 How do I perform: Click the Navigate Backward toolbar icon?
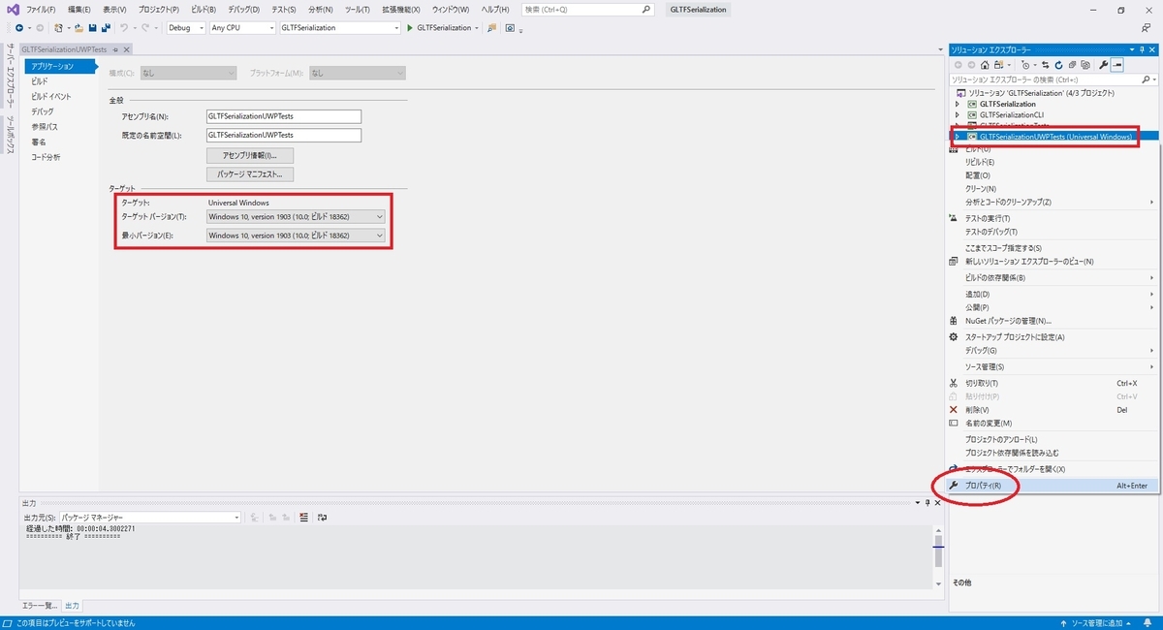[19, 28]
